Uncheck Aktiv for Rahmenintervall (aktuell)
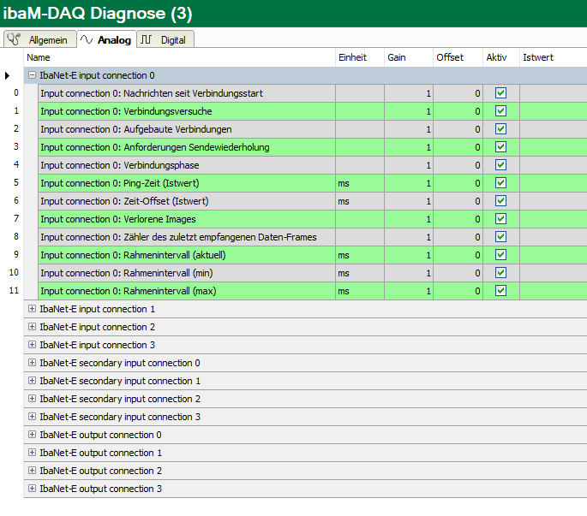 pyautogui.click(x=501, y=255)
